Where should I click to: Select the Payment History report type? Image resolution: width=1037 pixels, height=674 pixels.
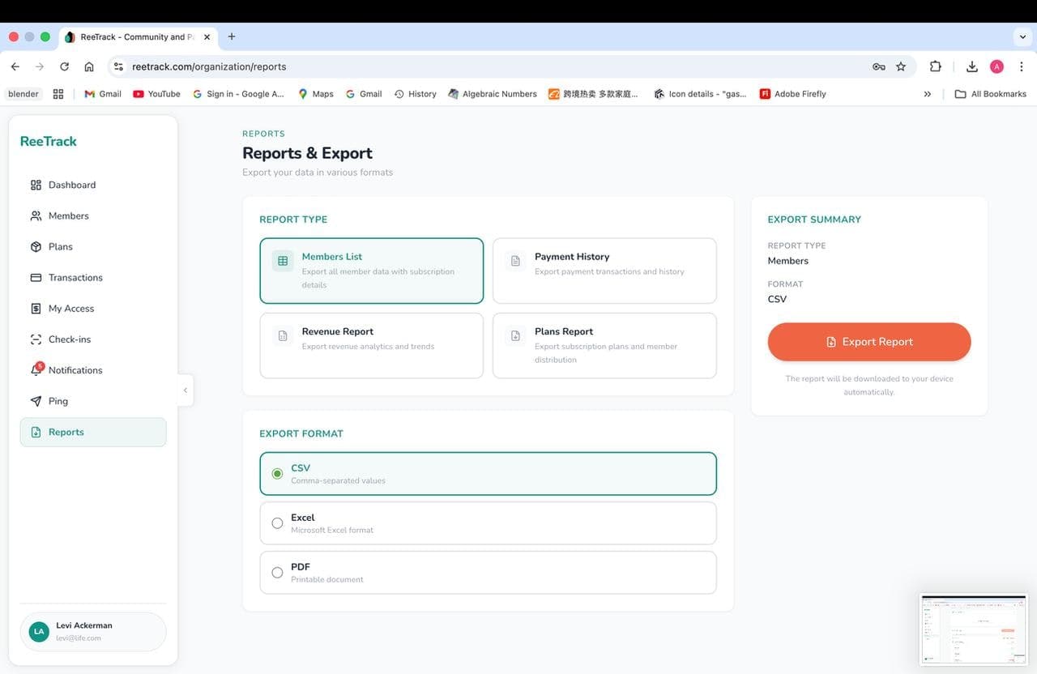point(604,269)
